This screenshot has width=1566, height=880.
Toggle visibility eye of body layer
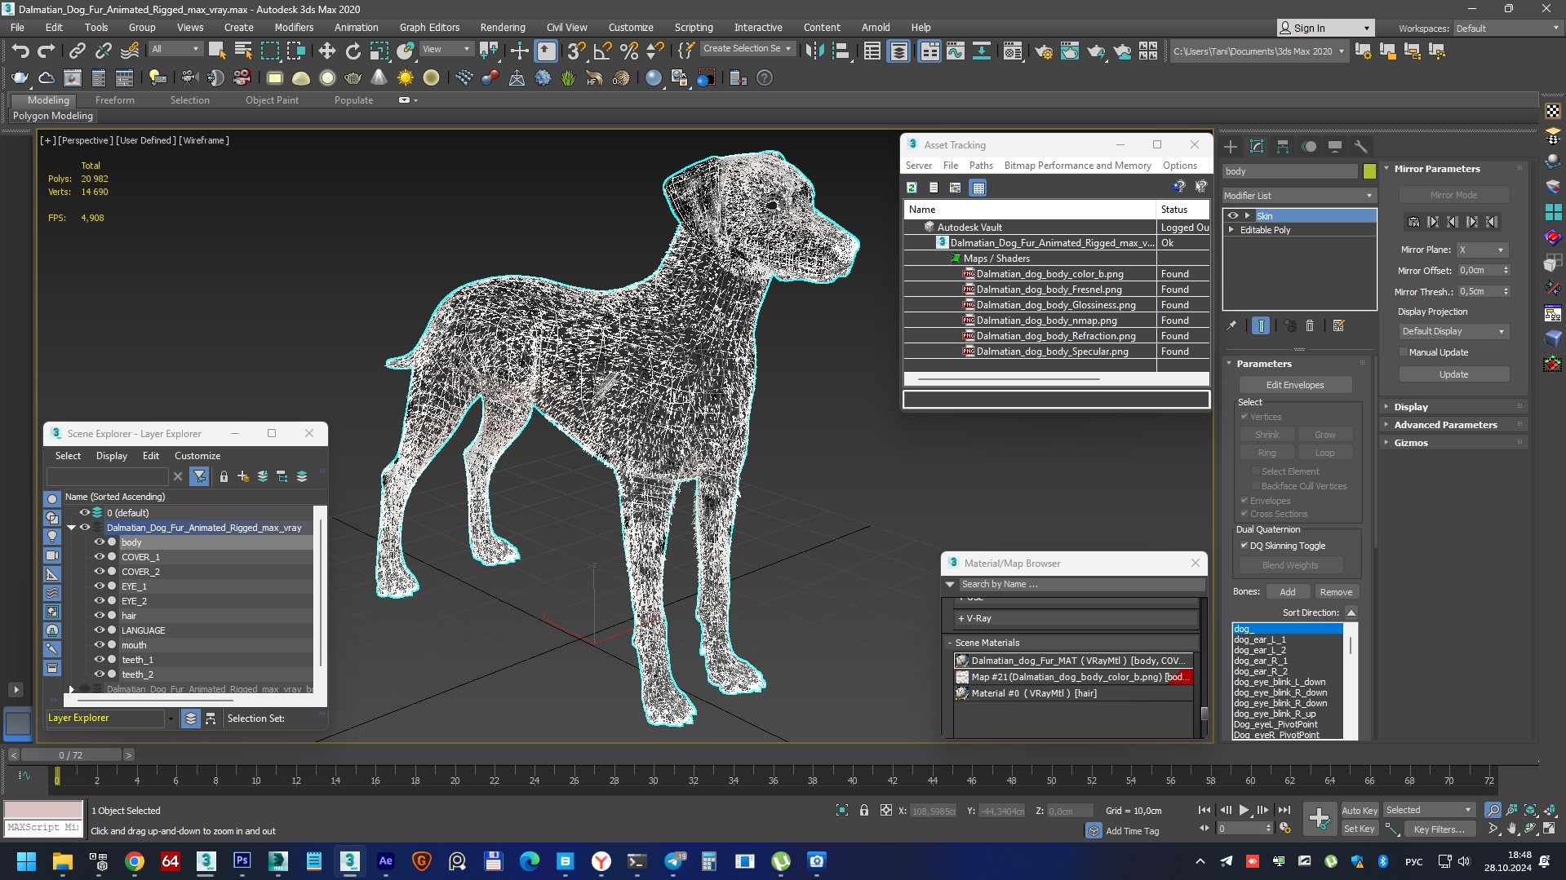click(x=99, y=542)
